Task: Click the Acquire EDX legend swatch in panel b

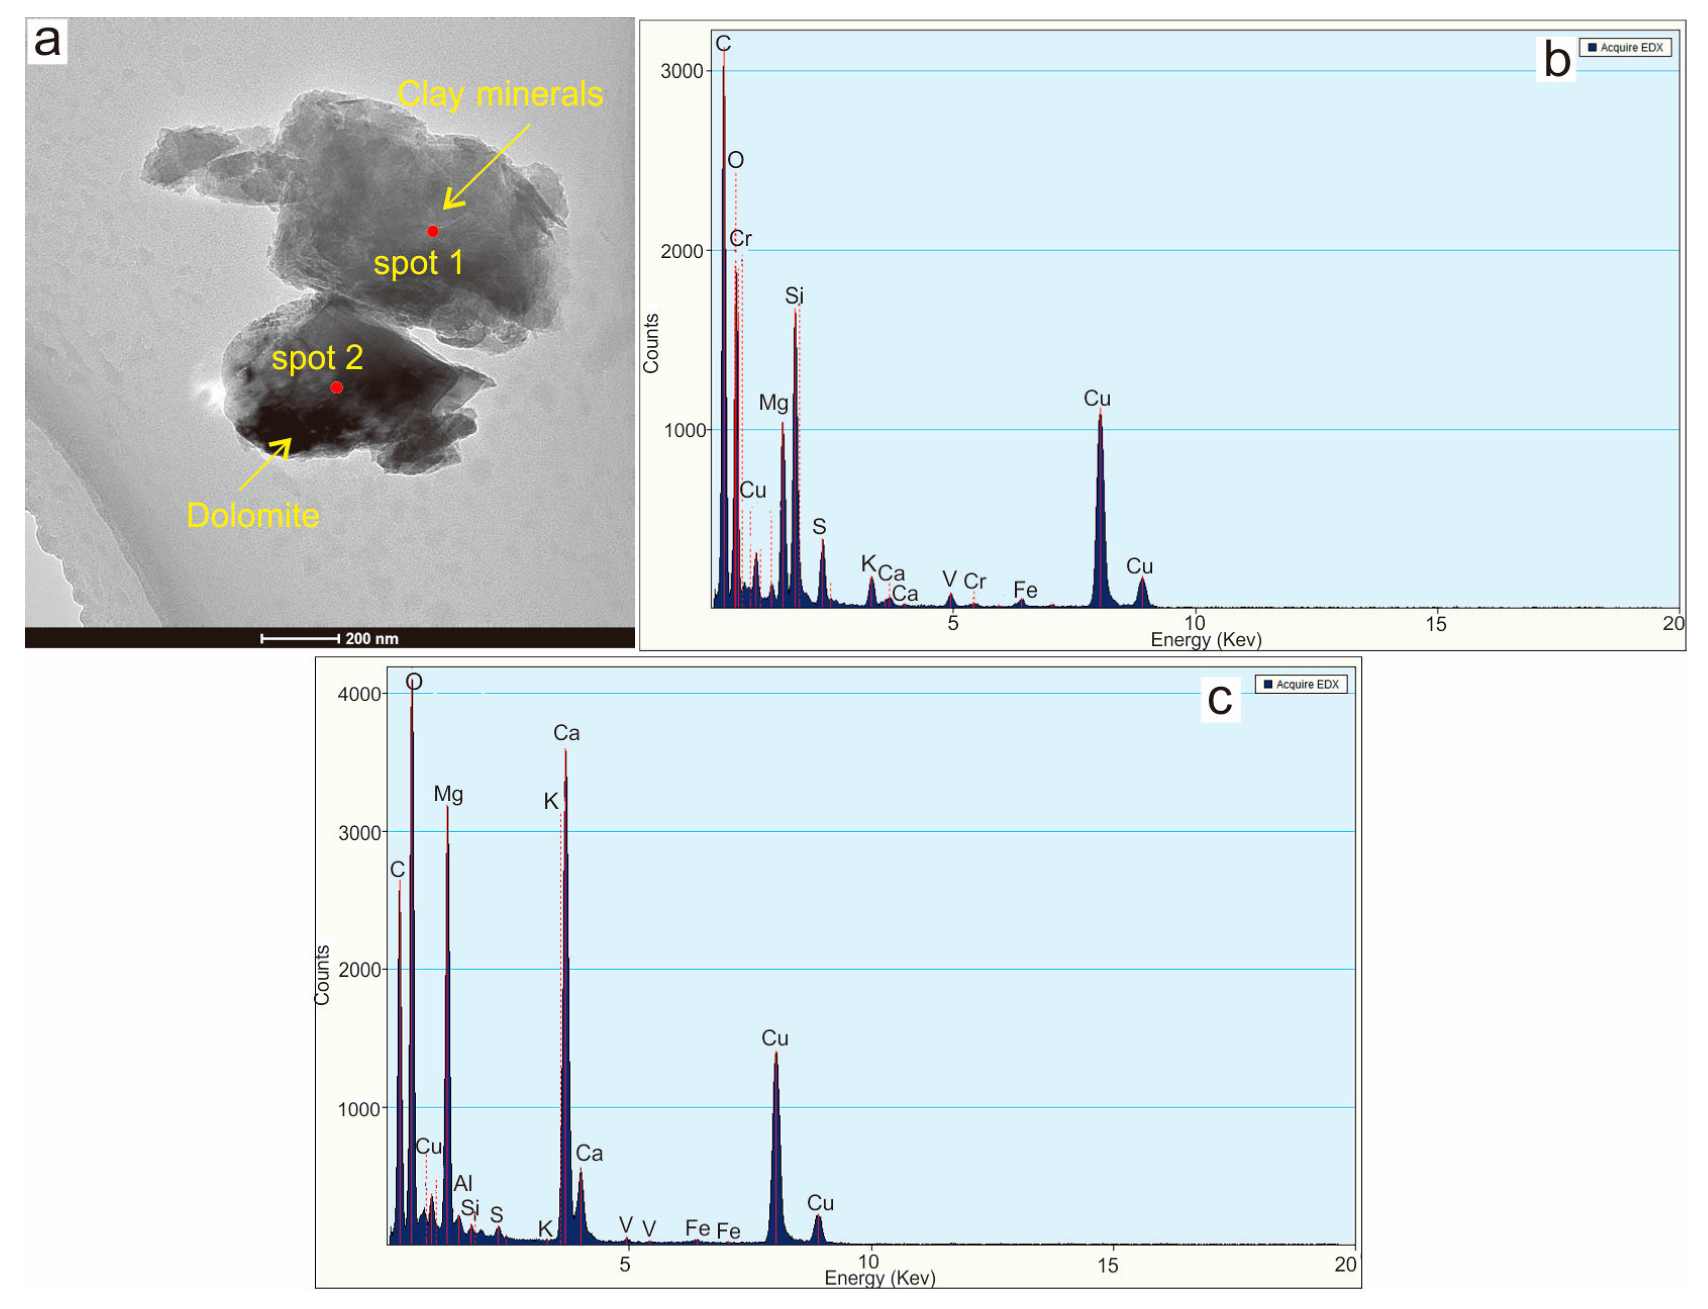Action: [x=1593, y=47]
